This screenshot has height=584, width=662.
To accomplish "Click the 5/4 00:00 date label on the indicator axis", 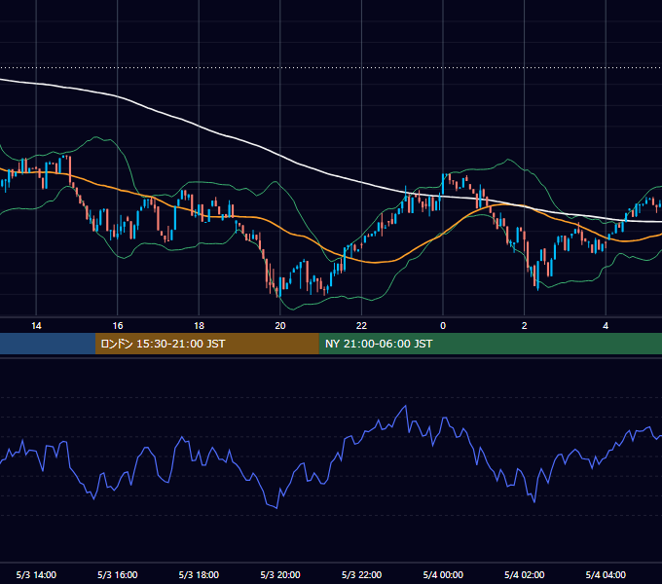I will pos(443,574).
